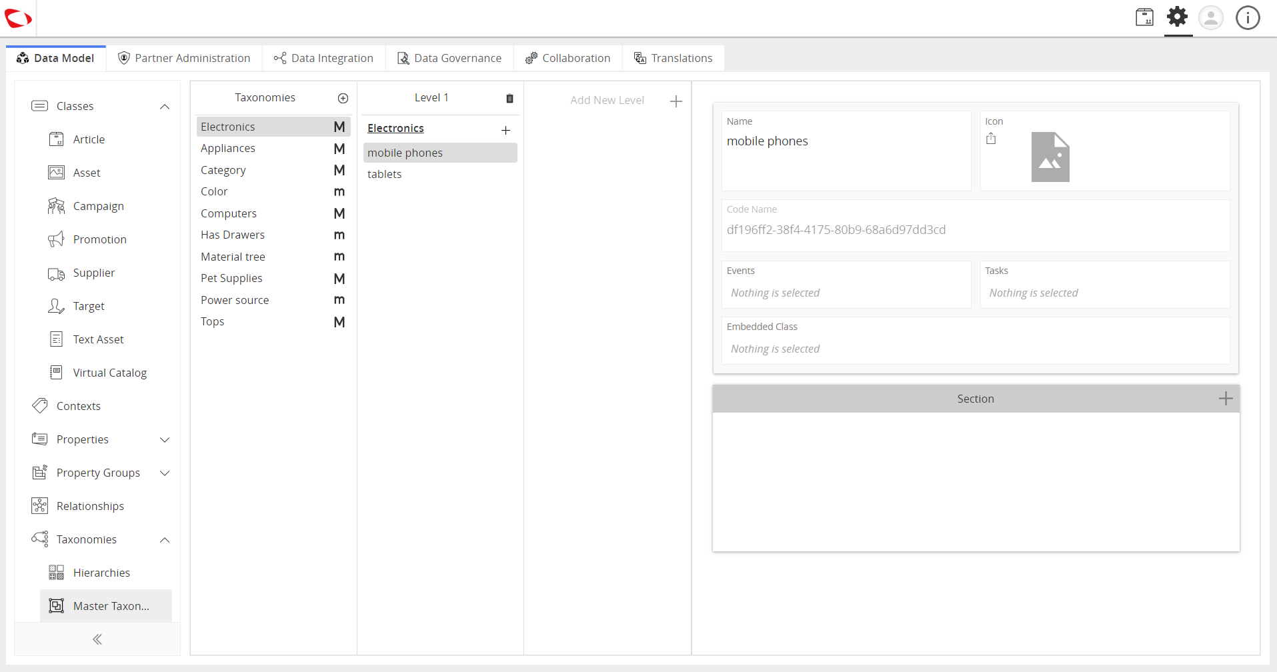Add a new Section with plus
Image resolution: width=1277 pixels, height=672 pixels.
coord(1225,399)
